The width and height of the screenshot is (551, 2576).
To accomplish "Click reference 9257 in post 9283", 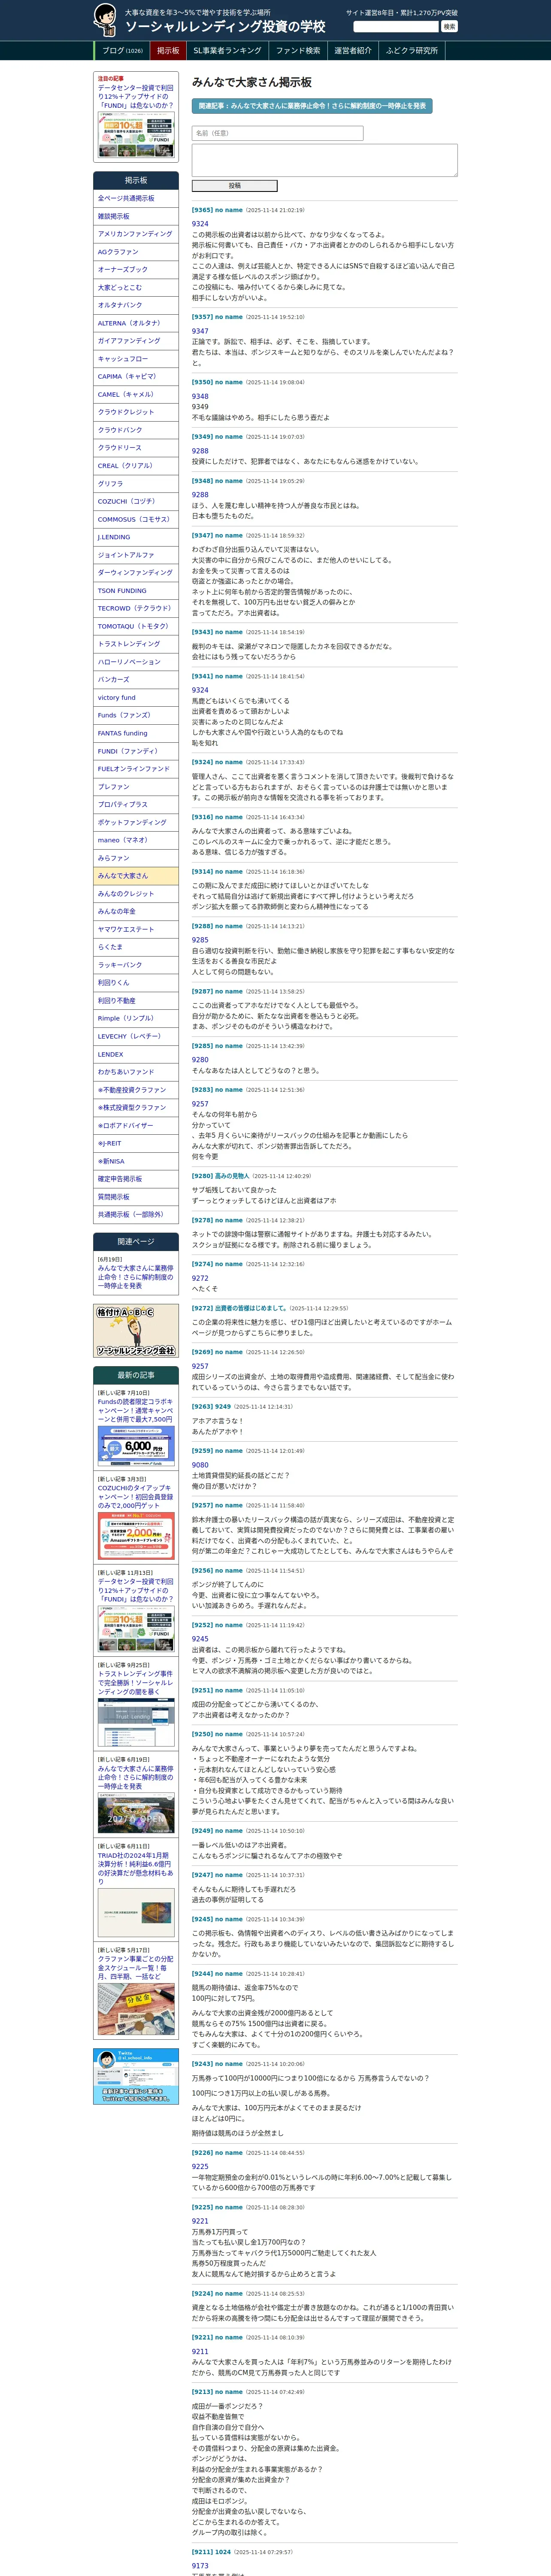I will [200, 1104].
